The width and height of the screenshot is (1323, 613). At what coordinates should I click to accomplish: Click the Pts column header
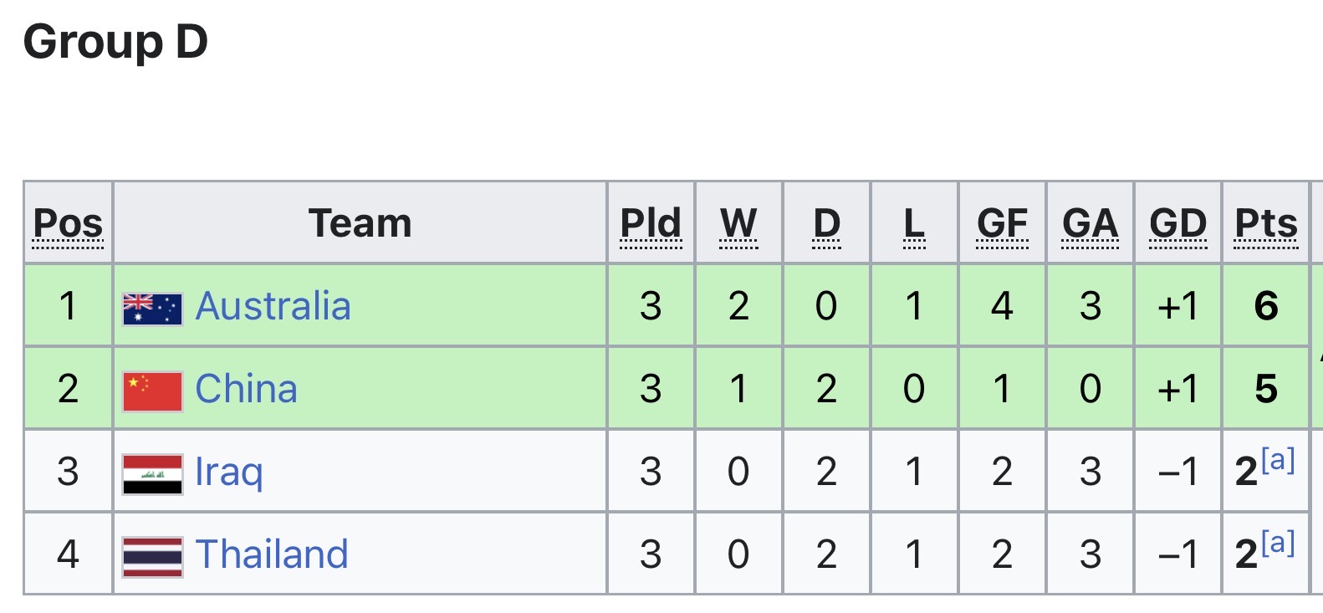(1266, 223)
